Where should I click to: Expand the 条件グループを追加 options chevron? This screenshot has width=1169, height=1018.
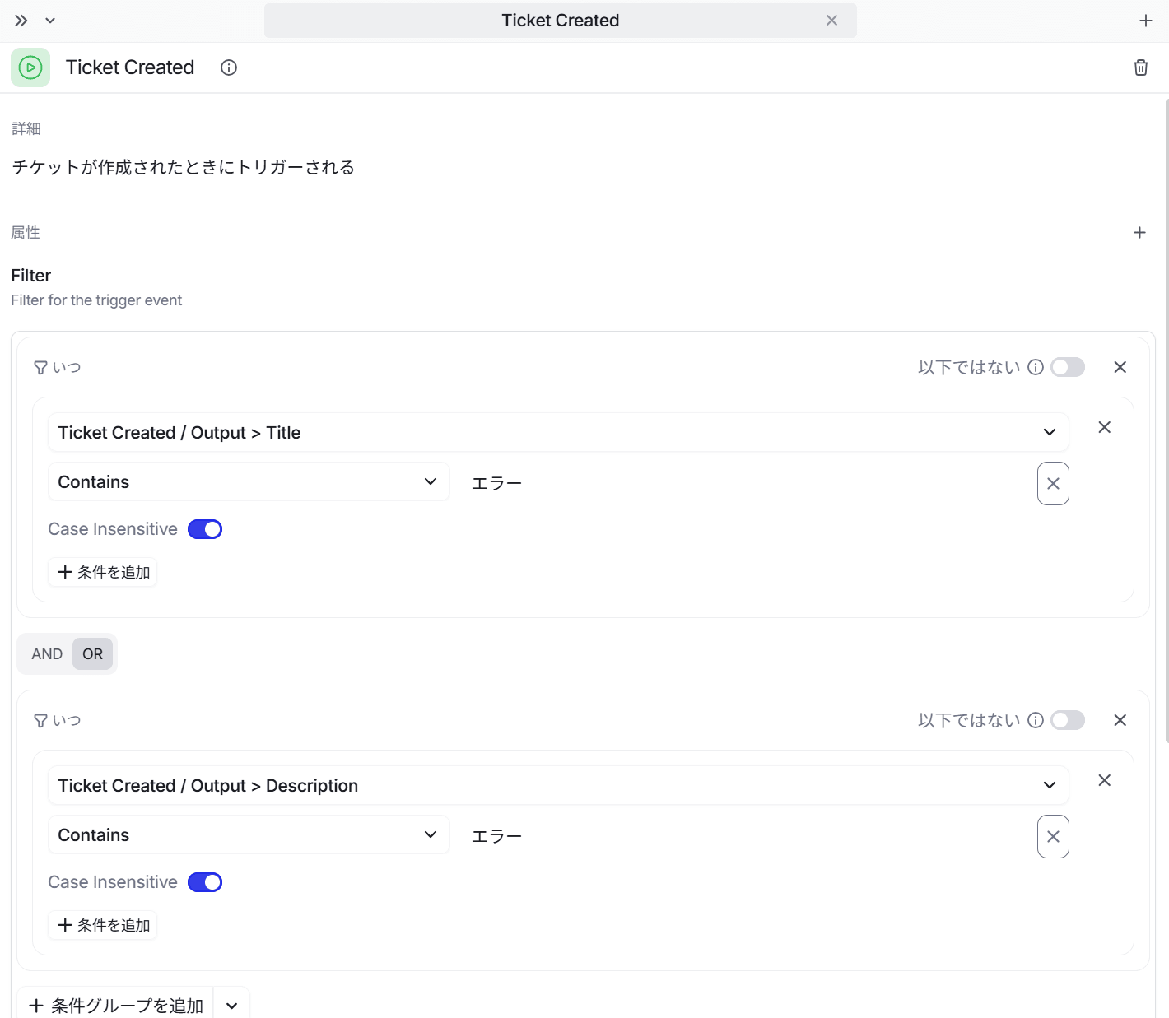point(232,1006)
